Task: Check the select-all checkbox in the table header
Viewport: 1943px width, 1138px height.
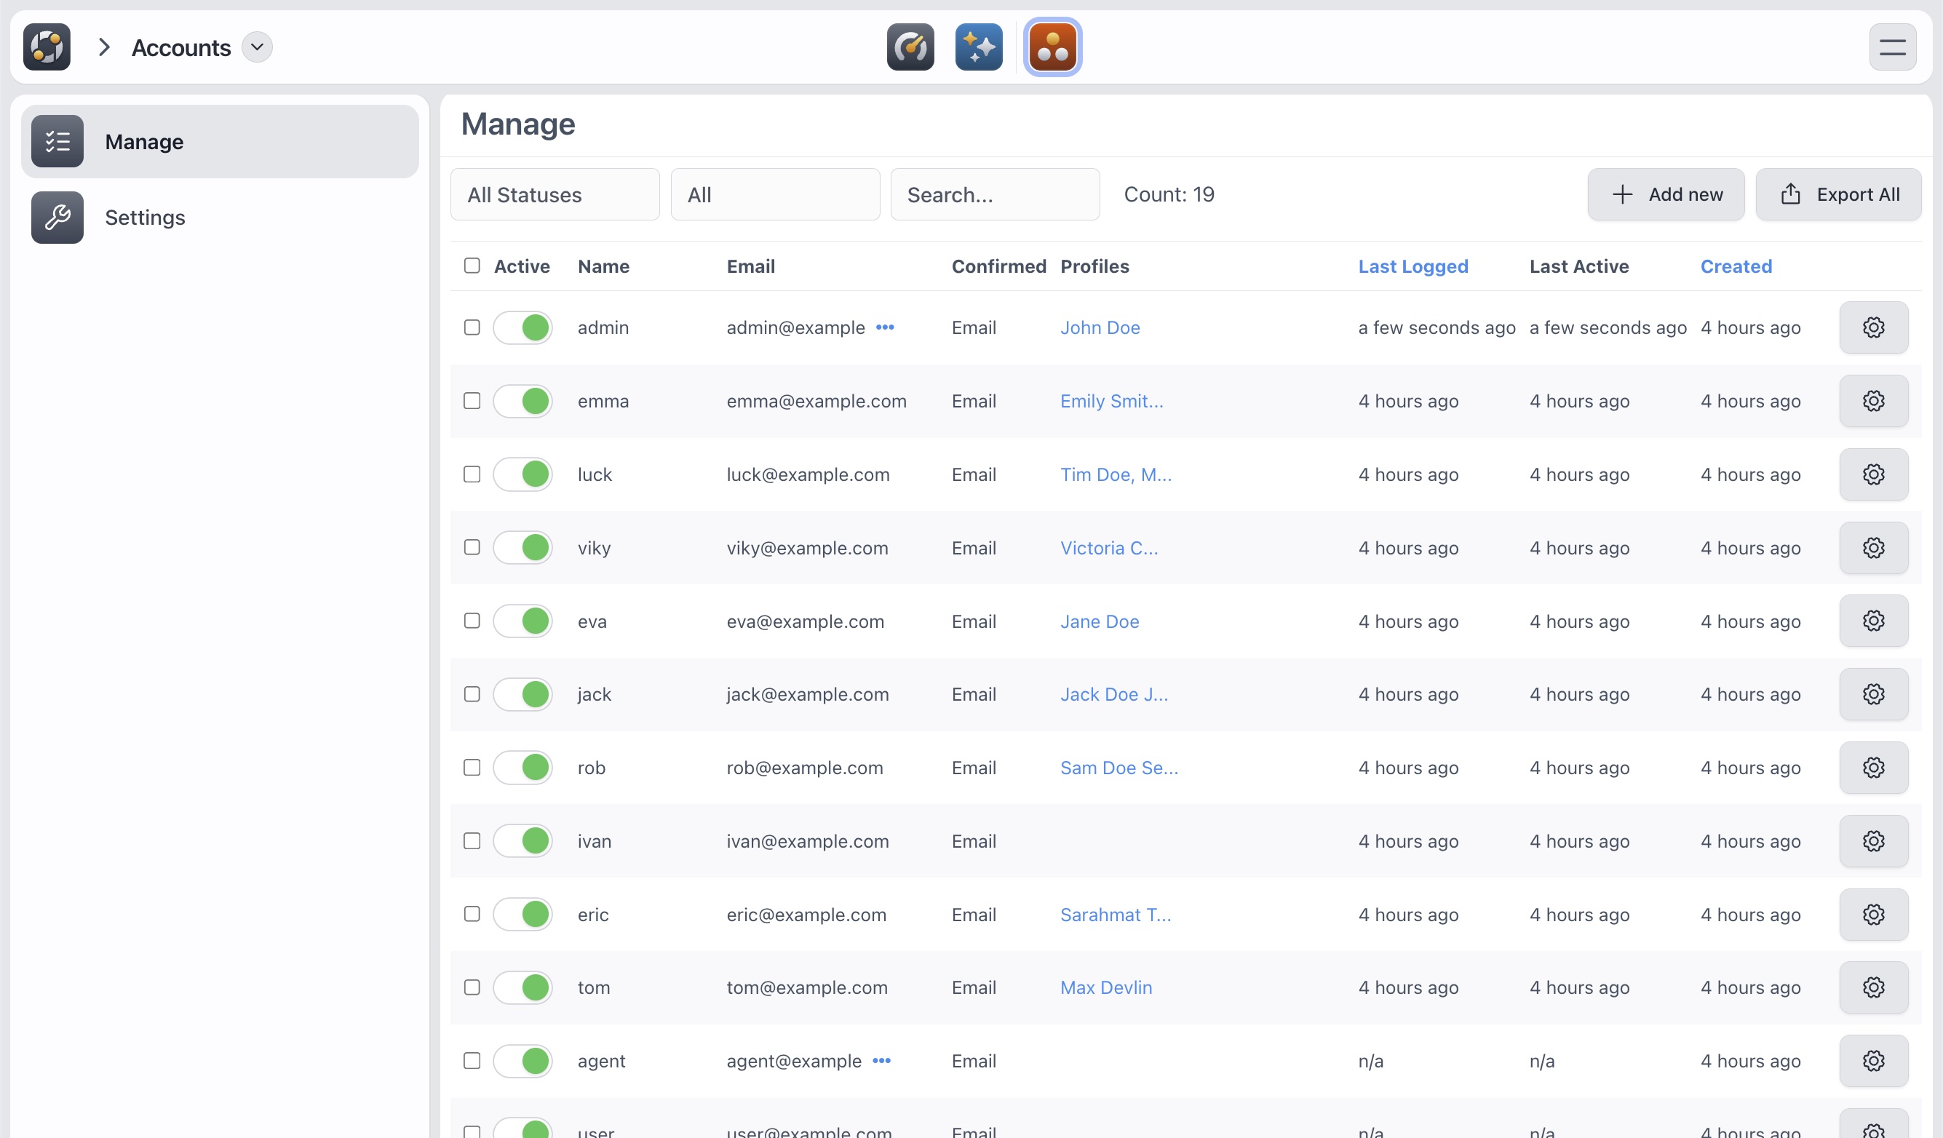Action: 472,266
